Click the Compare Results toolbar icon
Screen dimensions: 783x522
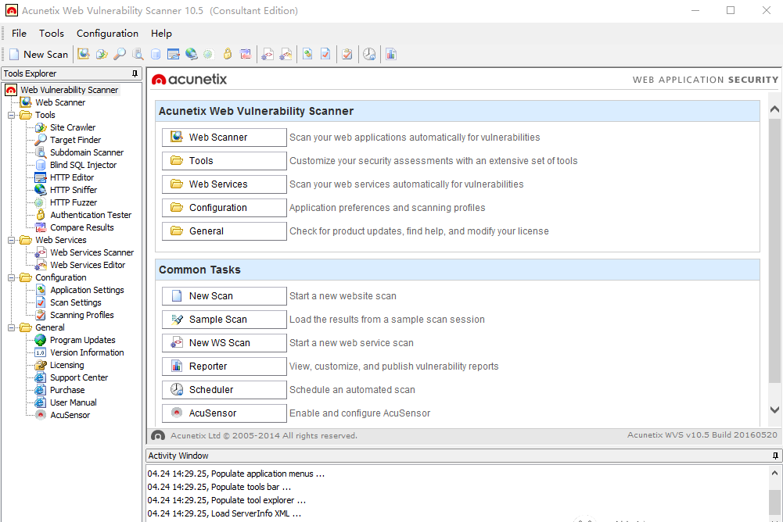(245, 54)
